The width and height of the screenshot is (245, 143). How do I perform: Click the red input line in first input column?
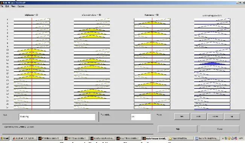[32, 64]
